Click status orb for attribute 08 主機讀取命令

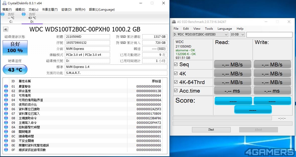click(6, 118)
